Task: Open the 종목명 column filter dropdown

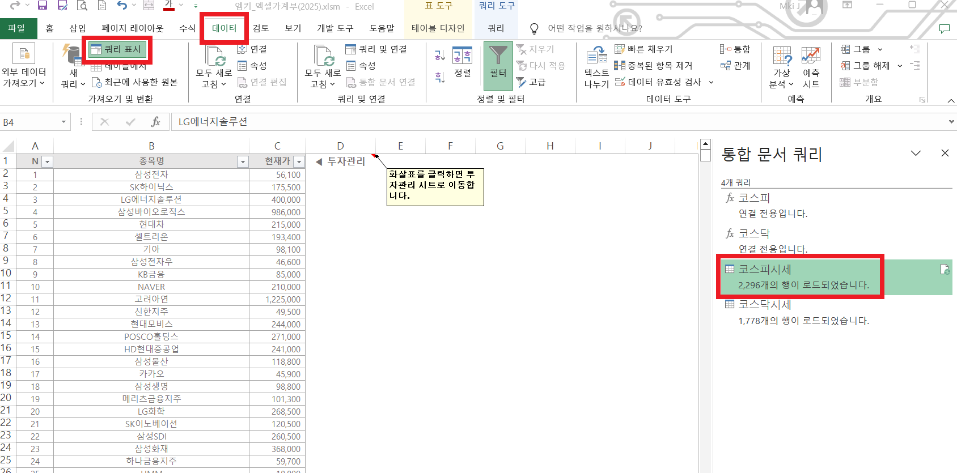Action: point(243,162)
